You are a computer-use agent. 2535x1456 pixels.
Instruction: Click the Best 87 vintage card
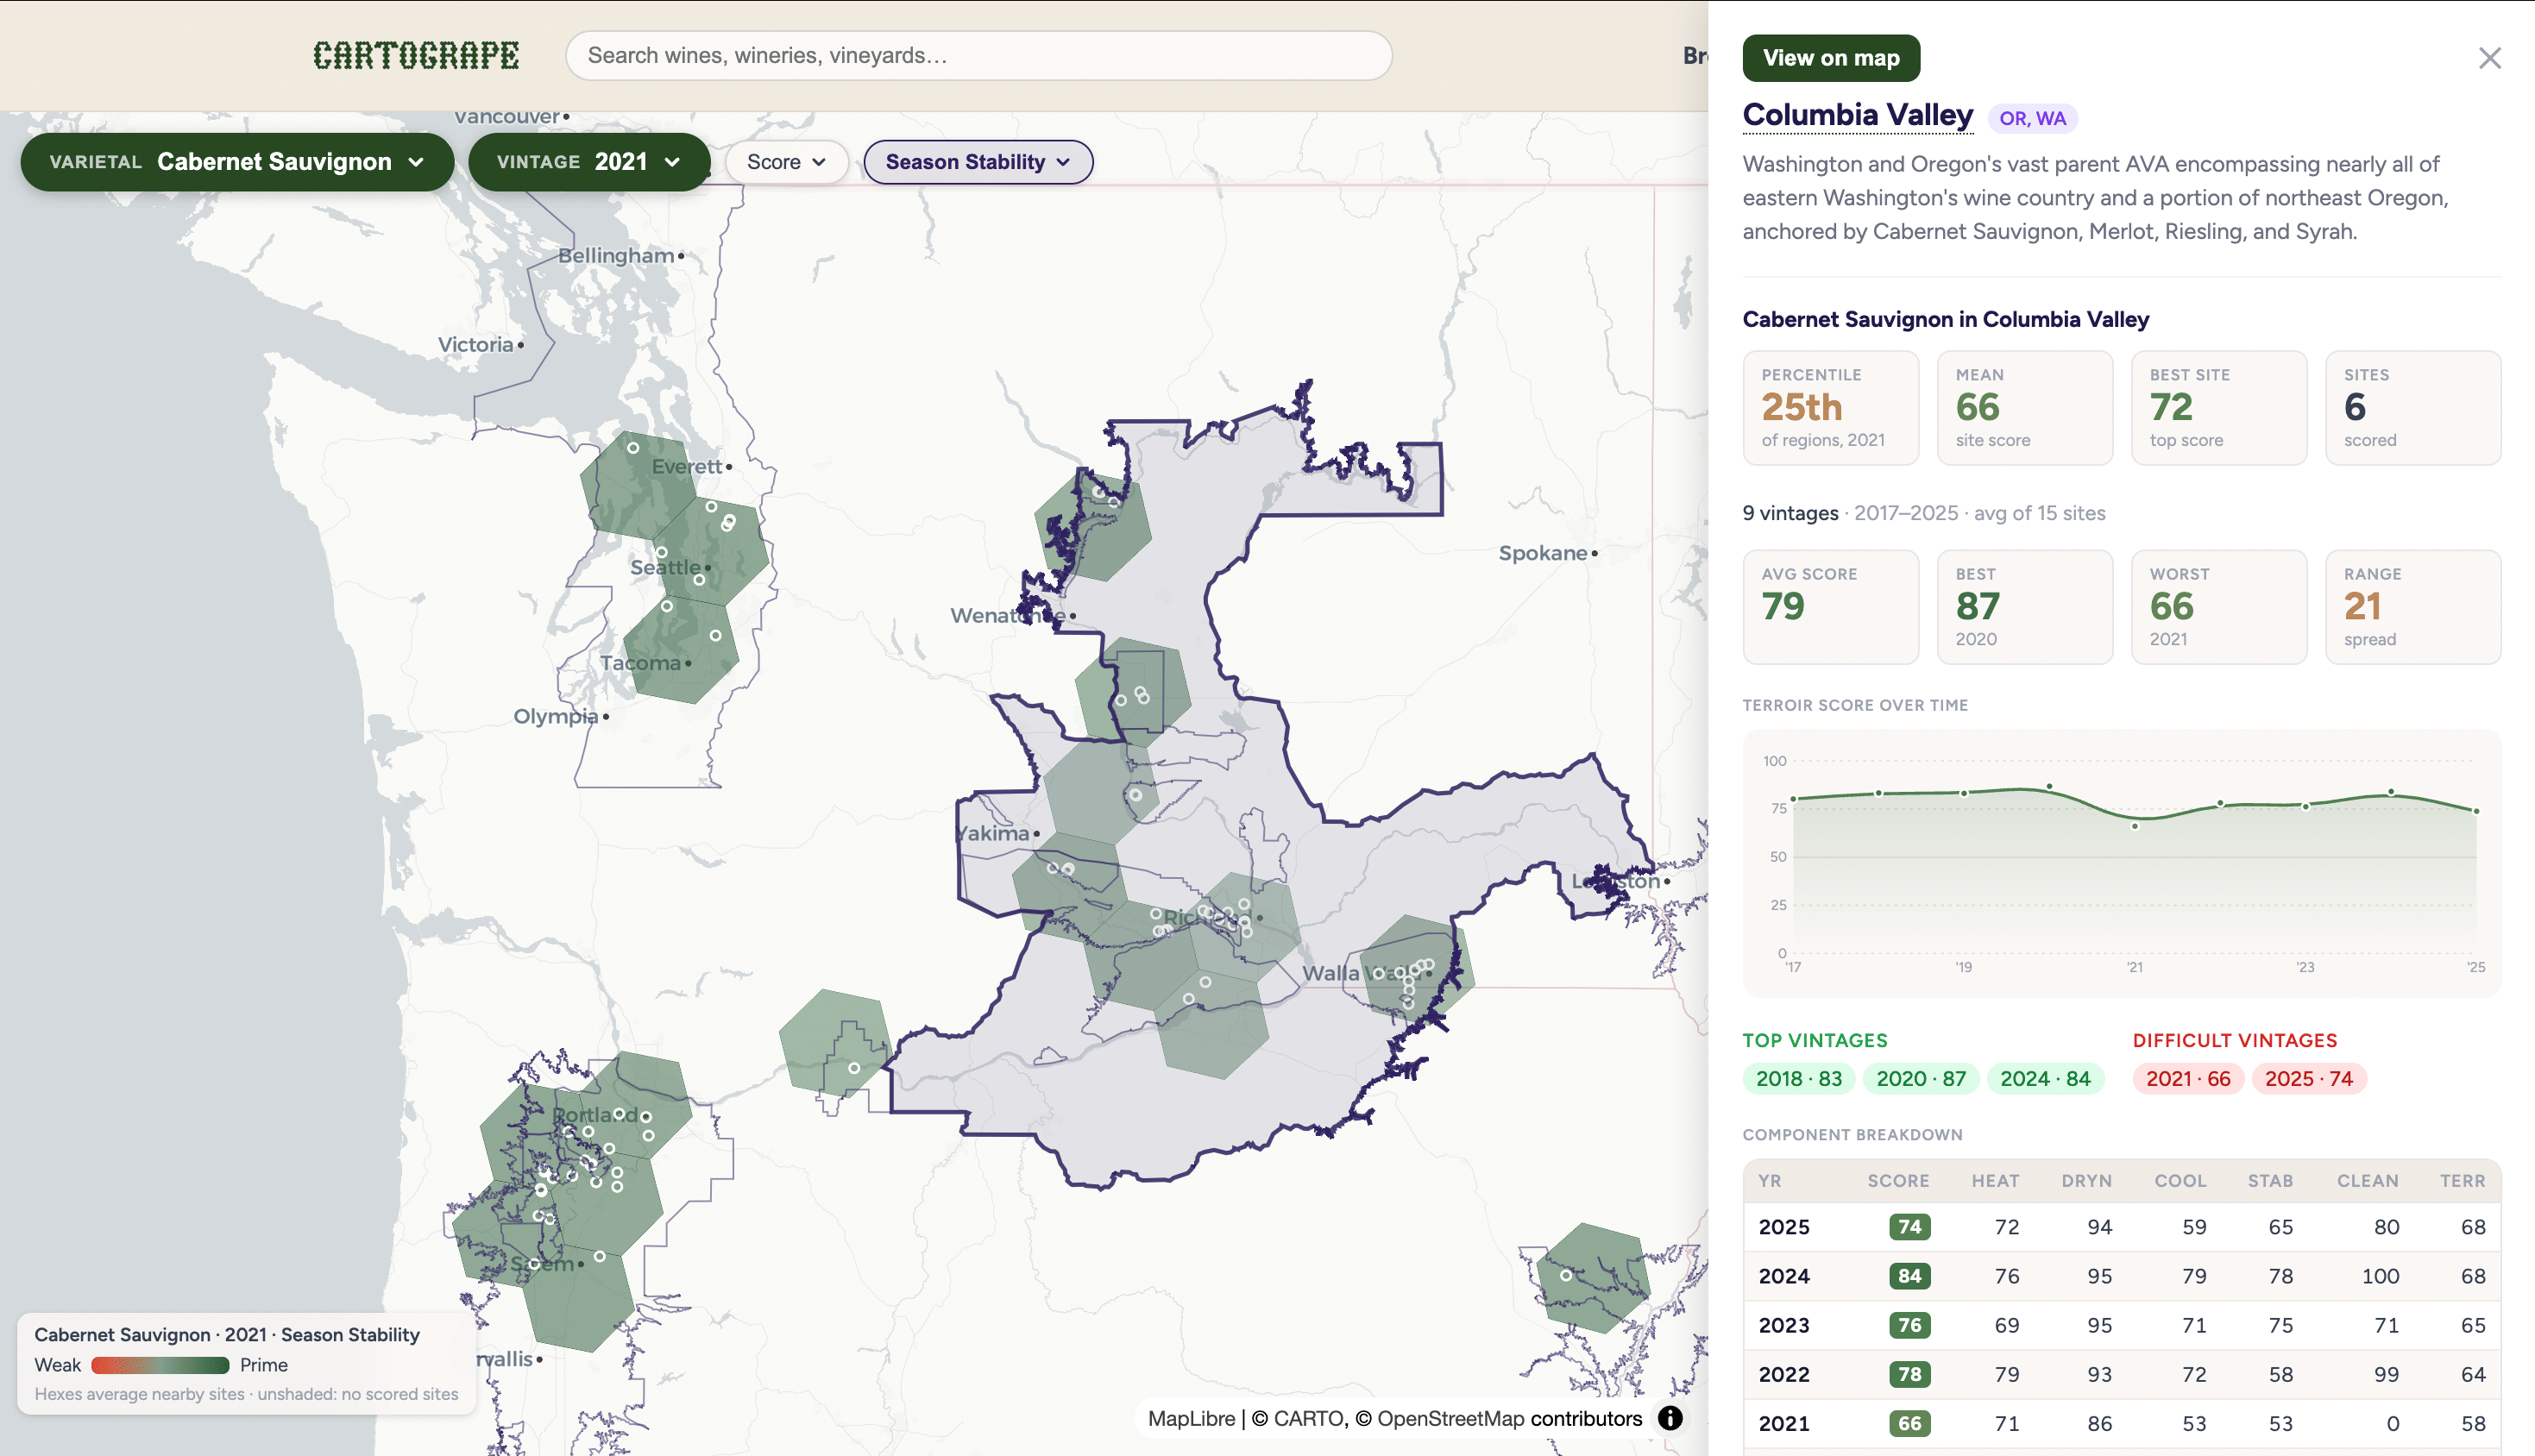[2024, 606]
